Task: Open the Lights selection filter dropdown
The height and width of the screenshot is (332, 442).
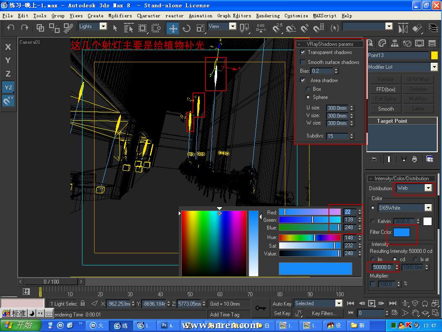Action: point(103,26)
